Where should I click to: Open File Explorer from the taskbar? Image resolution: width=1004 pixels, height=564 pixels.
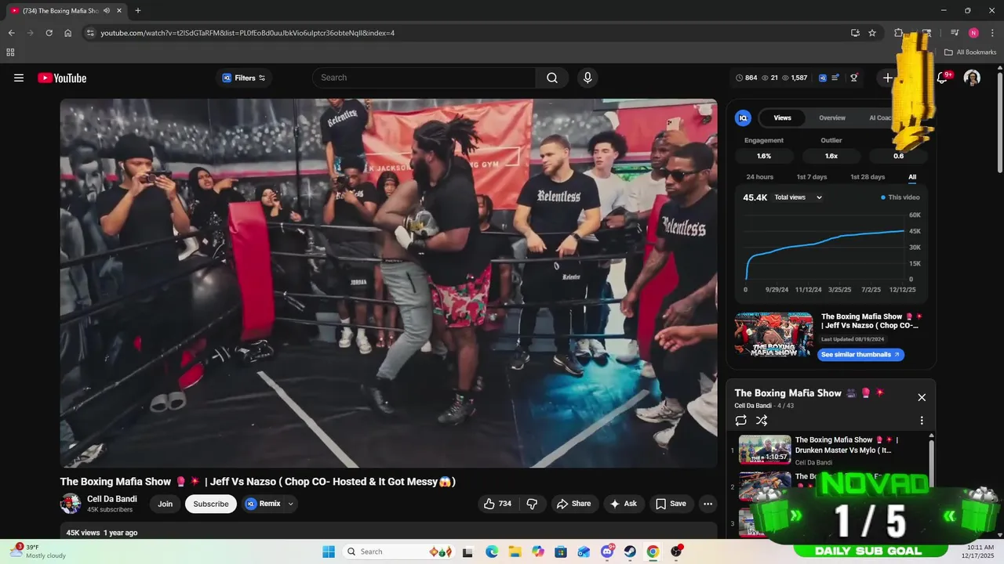(515, 551)
